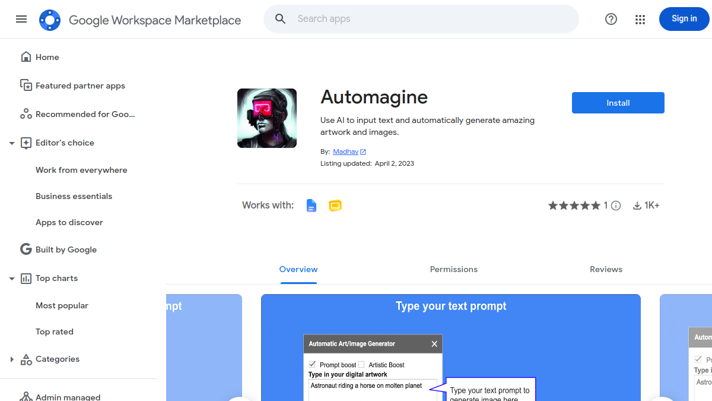Click the external link icon beside Madhav
The height and width of the screenshot is (401, 712).
click(363, 152)
